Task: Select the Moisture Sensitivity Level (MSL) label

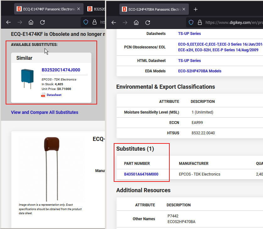Action: point(152,112)
